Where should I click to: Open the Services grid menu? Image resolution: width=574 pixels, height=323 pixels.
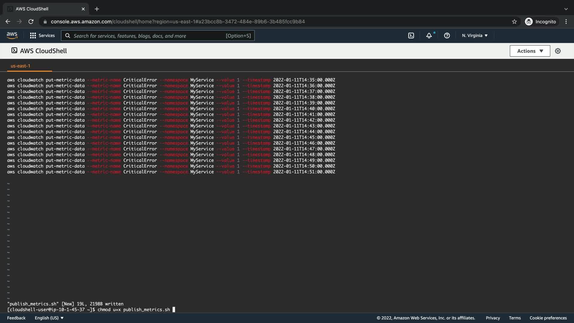tap(42, 36)
